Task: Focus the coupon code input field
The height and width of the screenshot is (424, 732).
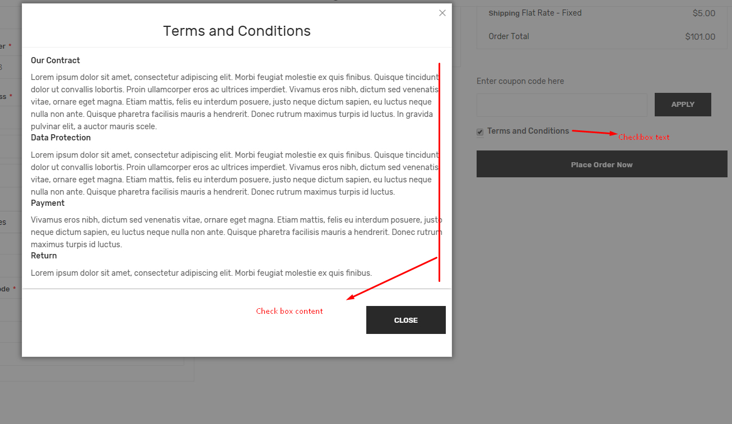Action: click(562, 105)
